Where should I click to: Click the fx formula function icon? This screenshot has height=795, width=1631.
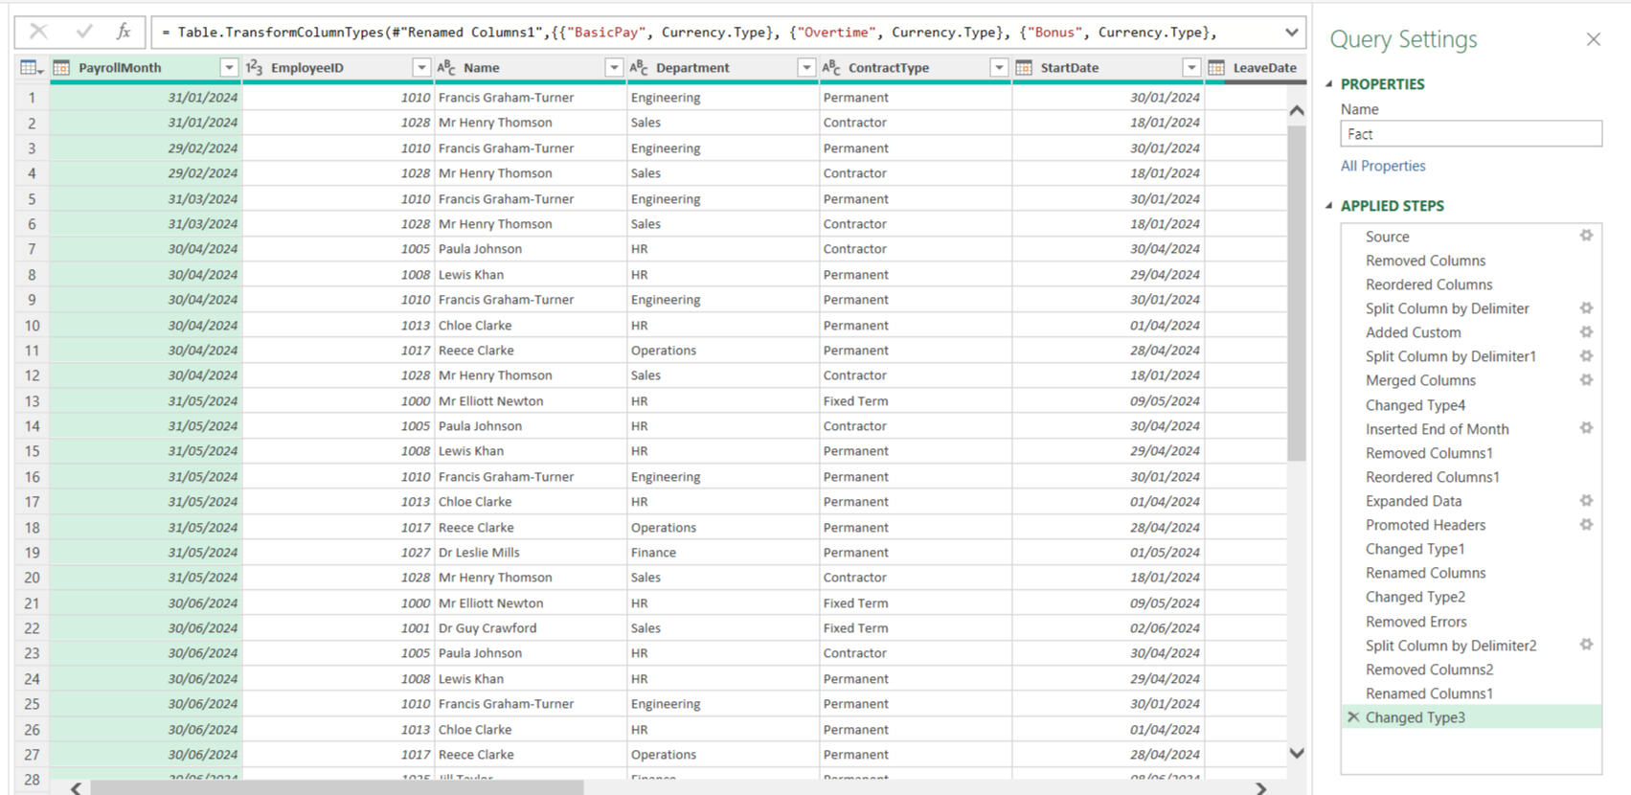tap(124, 32)
